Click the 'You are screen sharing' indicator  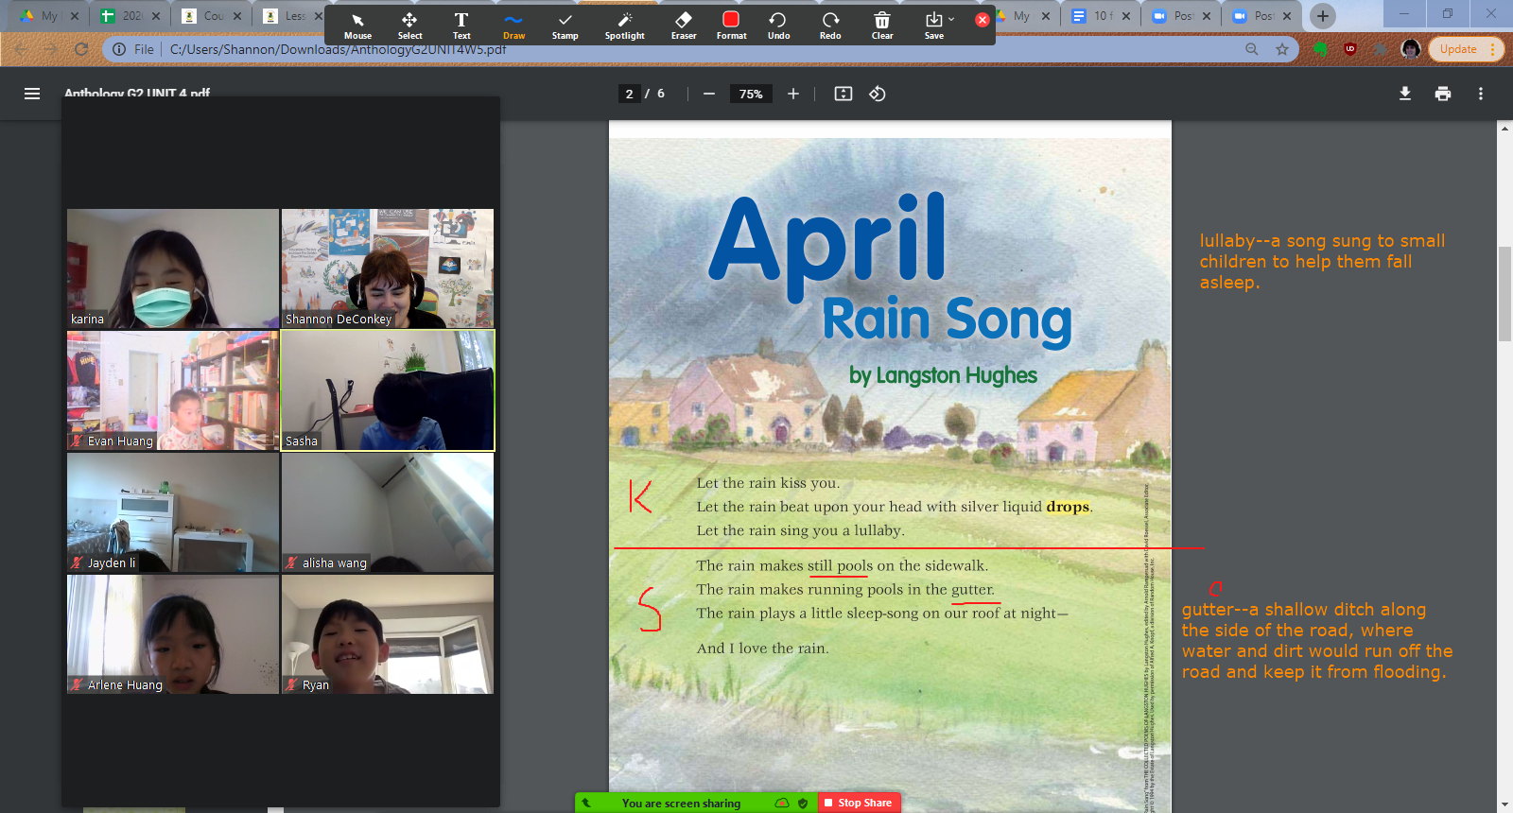click(x=681, y=803)
